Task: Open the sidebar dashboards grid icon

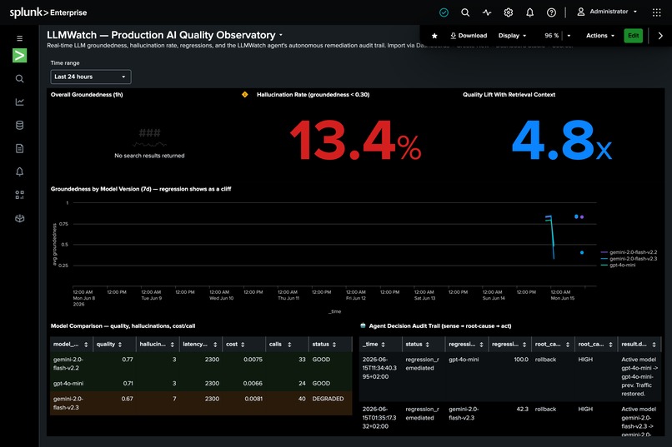Action: point(20,195)
